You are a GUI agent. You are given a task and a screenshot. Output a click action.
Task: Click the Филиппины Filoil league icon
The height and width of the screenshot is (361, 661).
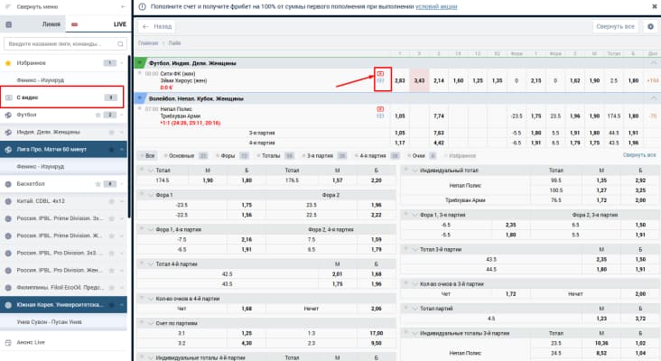pyautogui.click(x=8, y=288)
